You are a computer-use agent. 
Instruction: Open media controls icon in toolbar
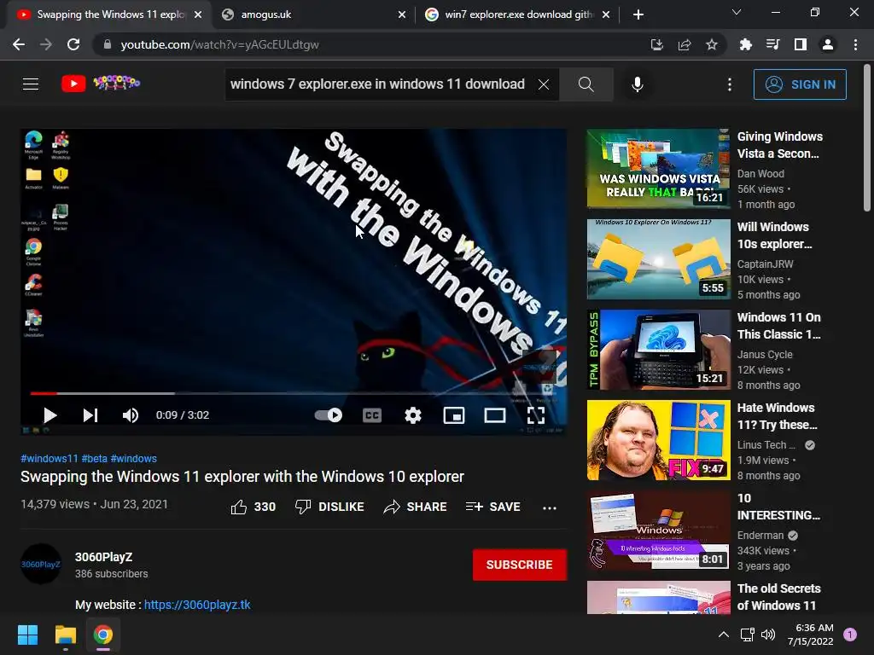point(773,44)
